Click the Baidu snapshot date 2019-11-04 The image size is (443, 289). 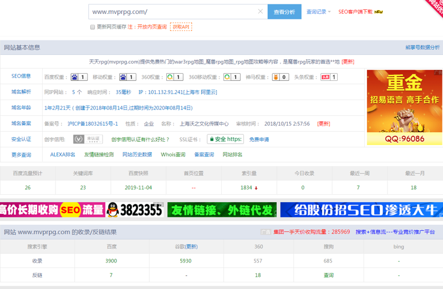click(x=138, y=187)
